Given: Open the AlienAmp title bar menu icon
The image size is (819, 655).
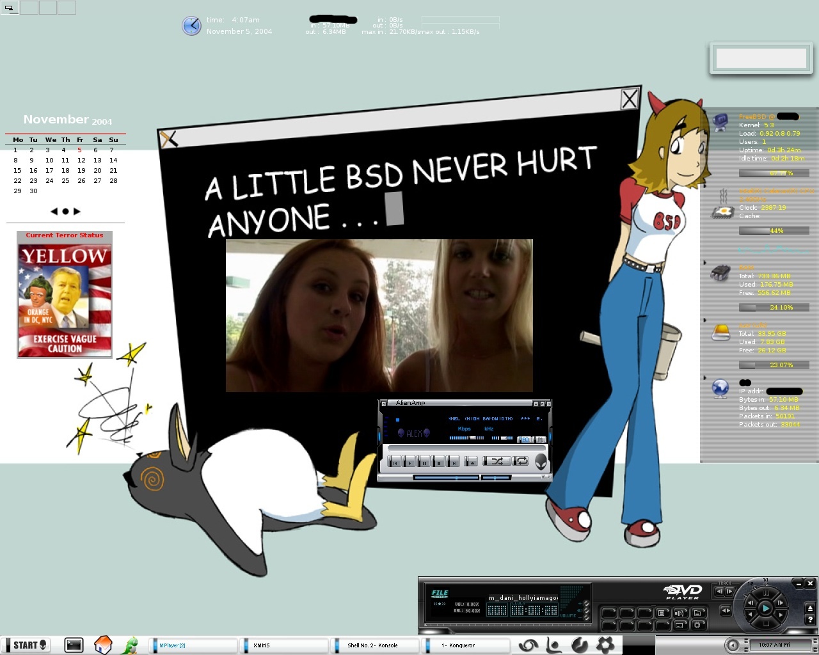Looking at the screenshot, I should [x=383, y=404].
